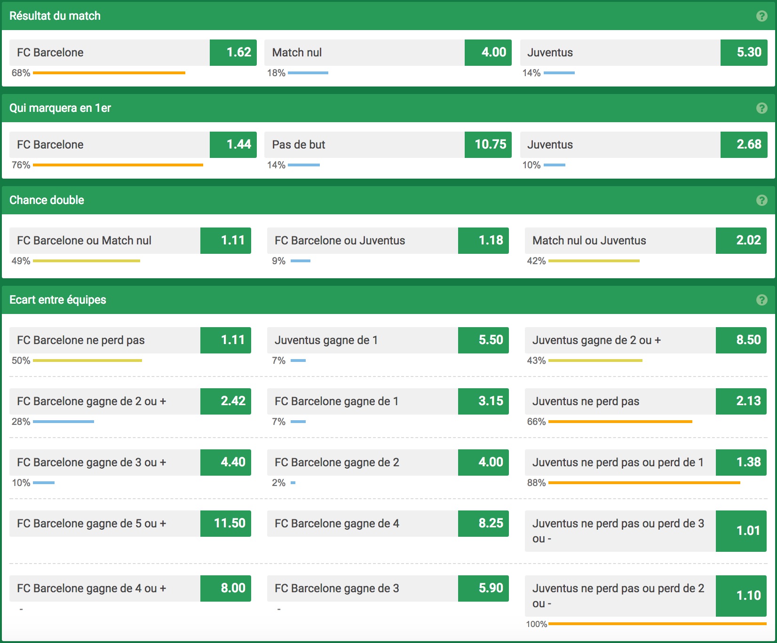
Task: Click the 18% label under Match nul
Action: tap(276, 73)
